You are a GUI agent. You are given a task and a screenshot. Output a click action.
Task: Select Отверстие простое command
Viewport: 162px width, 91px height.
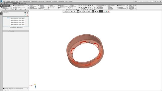(x=41, y=8)
